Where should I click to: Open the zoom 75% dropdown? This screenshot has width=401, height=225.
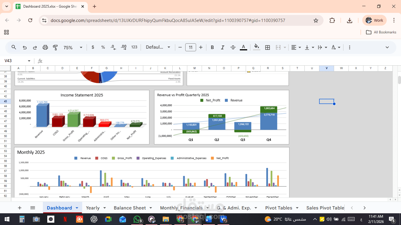coord(73,47)
